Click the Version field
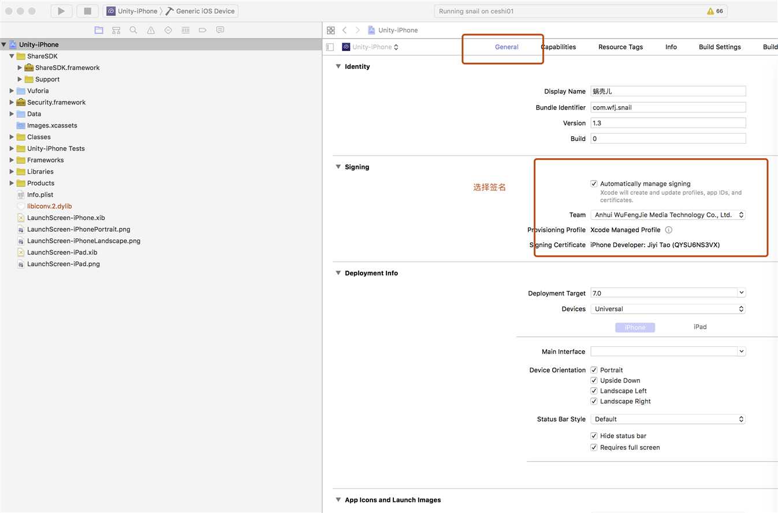Viewport: 778px width, 513px height. tap(668, 123)
